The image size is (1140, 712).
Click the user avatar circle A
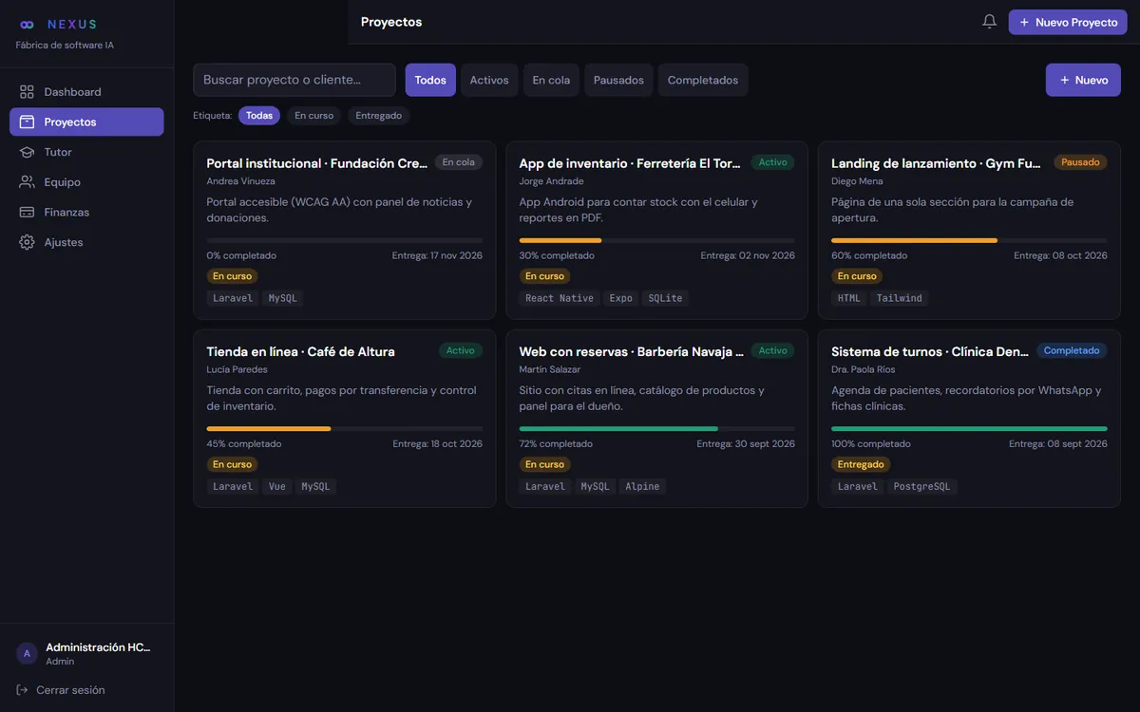27,653
